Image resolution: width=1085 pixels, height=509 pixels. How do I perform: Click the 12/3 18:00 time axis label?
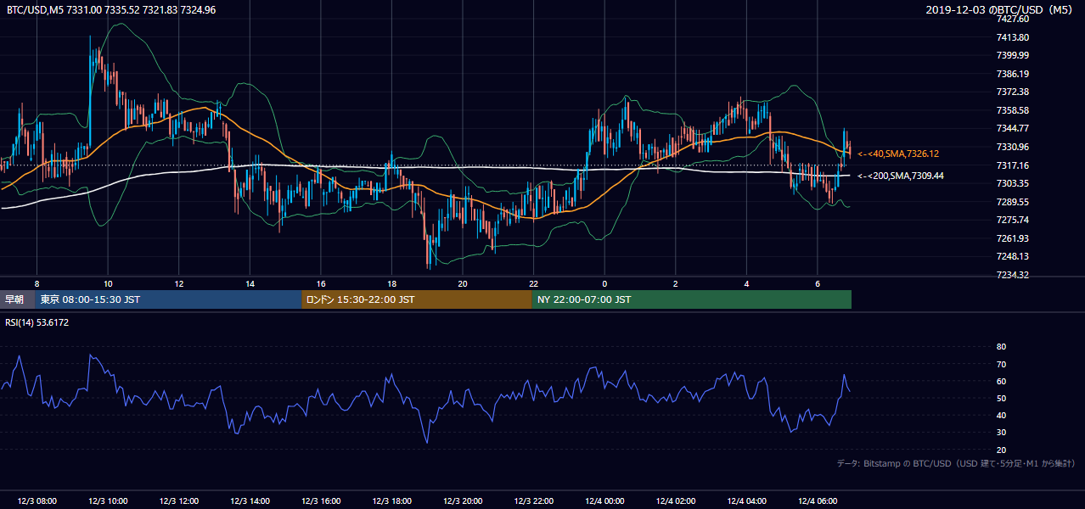[391, 501]
